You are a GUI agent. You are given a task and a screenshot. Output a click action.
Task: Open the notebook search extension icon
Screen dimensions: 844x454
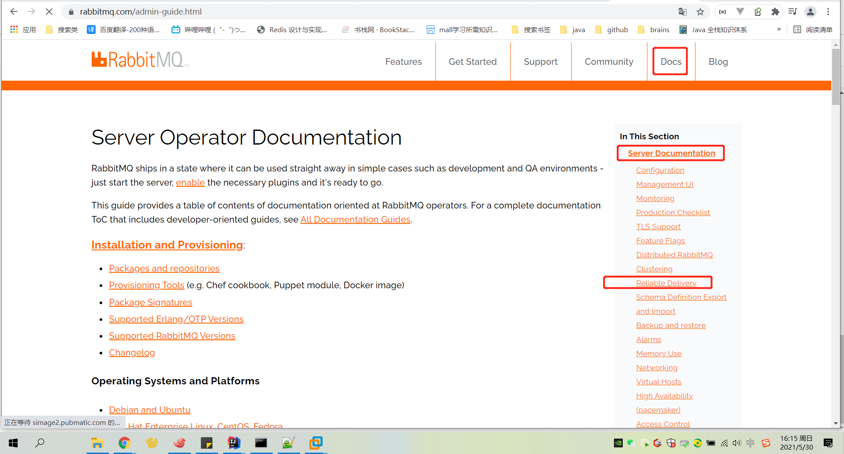coord(758,12)
